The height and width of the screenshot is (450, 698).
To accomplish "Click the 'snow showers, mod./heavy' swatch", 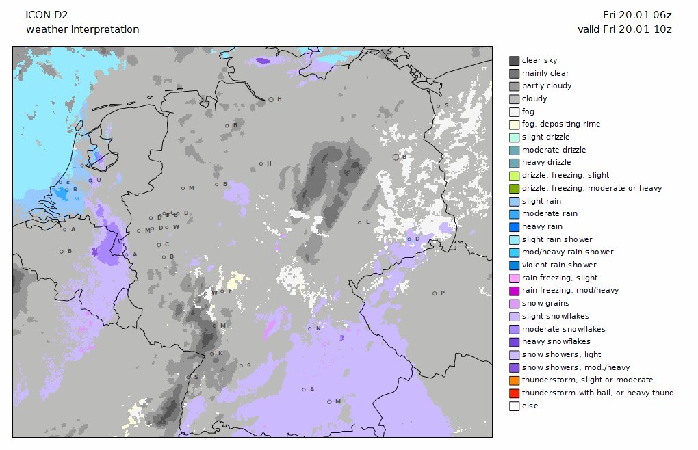I will 514,368.
